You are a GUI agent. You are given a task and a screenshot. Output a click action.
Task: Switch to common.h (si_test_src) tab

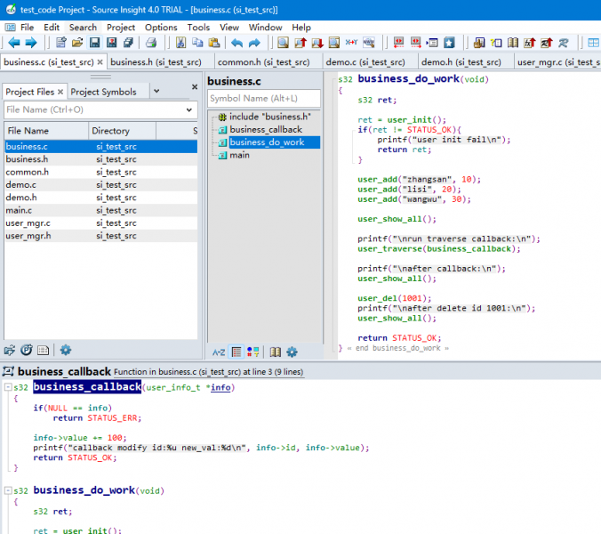tap(264, 61)
